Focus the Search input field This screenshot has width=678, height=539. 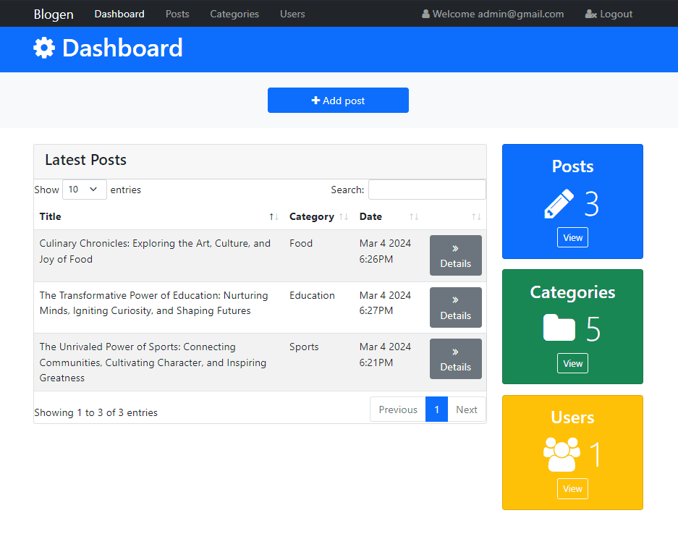point(427,190)
